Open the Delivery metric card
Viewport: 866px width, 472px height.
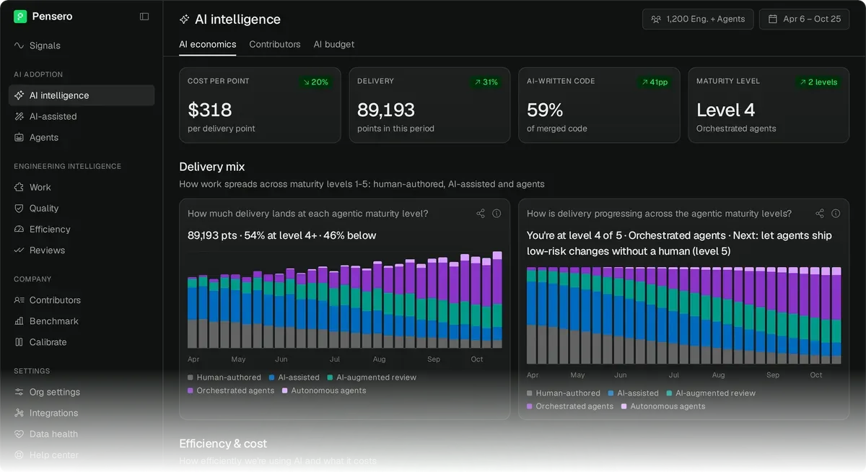[429, 105]
